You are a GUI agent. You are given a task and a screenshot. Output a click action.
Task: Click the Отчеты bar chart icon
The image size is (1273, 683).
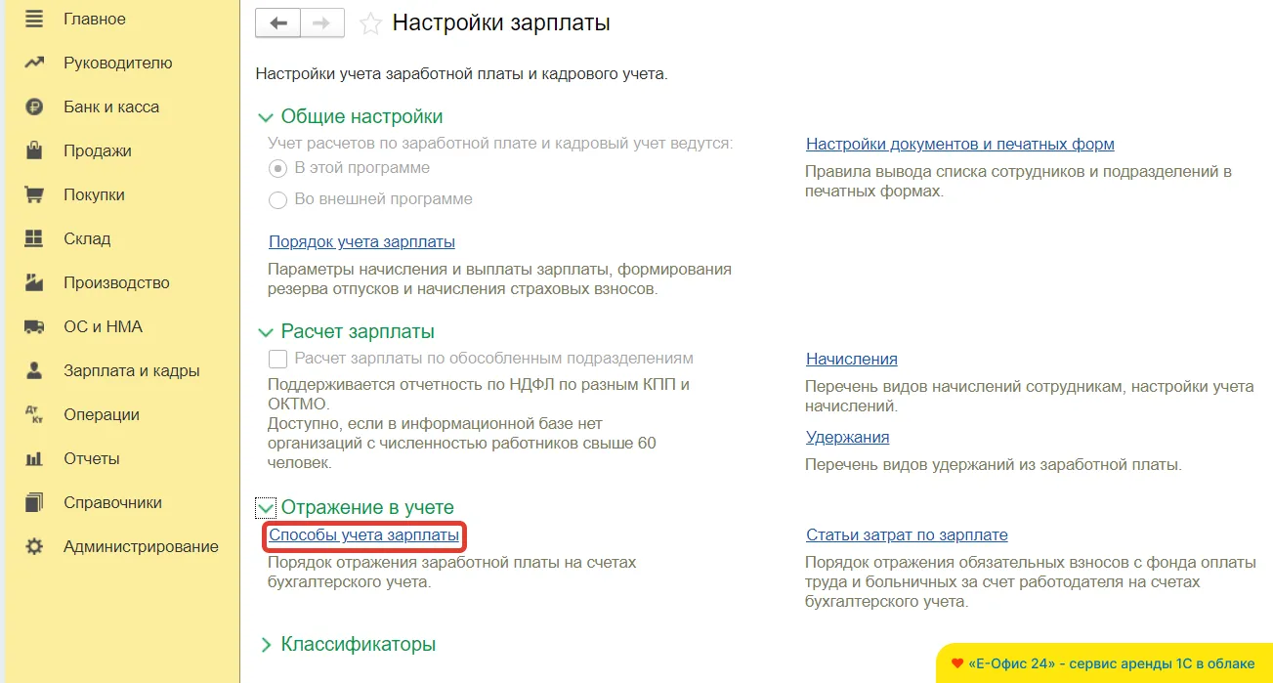(34, 458)
